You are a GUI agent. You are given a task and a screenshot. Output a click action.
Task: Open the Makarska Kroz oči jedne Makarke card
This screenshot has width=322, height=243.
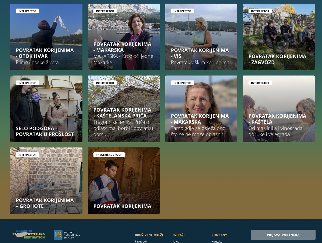124,37
